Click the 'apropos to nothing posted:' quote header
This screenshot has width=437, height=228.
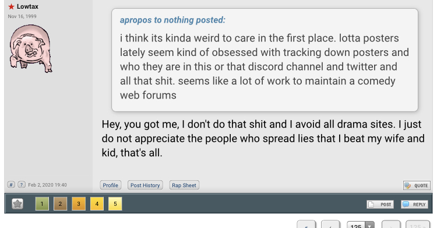(x=172, y=20)
